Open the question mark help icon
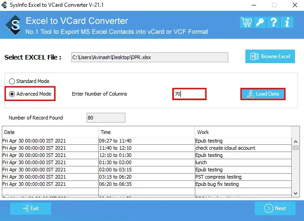Viewport: 304px width, 221px height. click(273, 22)
